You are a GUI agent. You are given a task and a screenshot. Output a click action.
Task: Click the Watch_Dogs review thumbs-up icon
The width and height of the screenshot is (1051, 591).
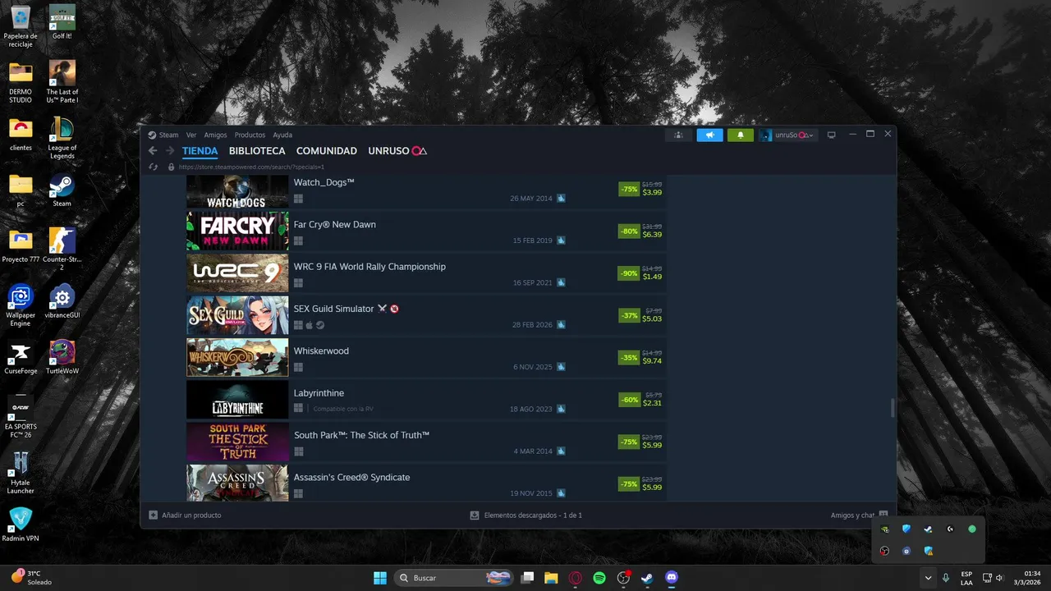point(561,198)
